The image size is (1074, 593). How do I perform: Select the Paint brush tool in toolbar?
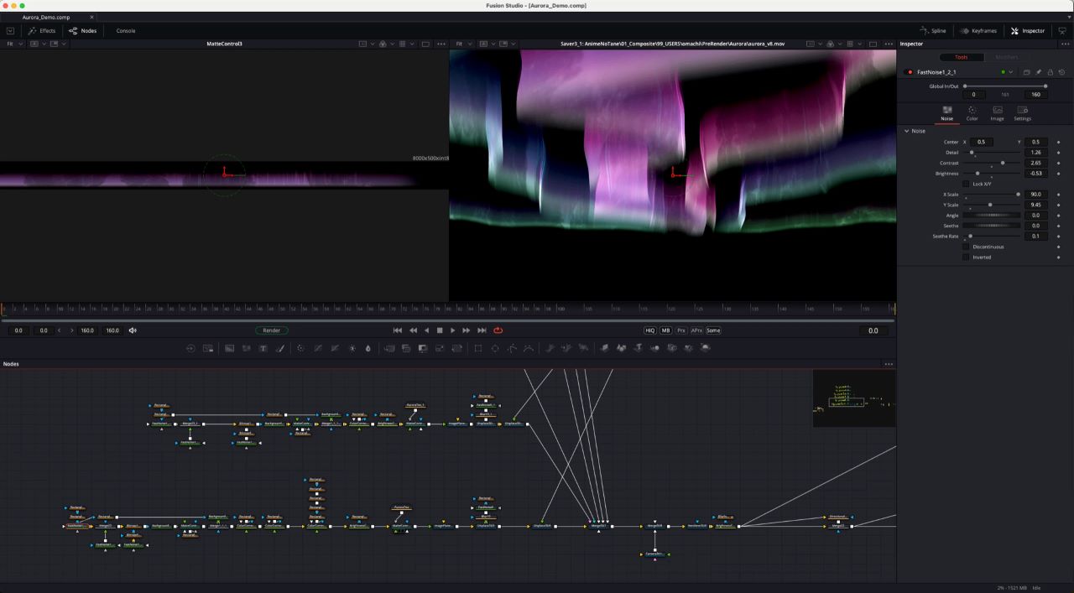280,348
